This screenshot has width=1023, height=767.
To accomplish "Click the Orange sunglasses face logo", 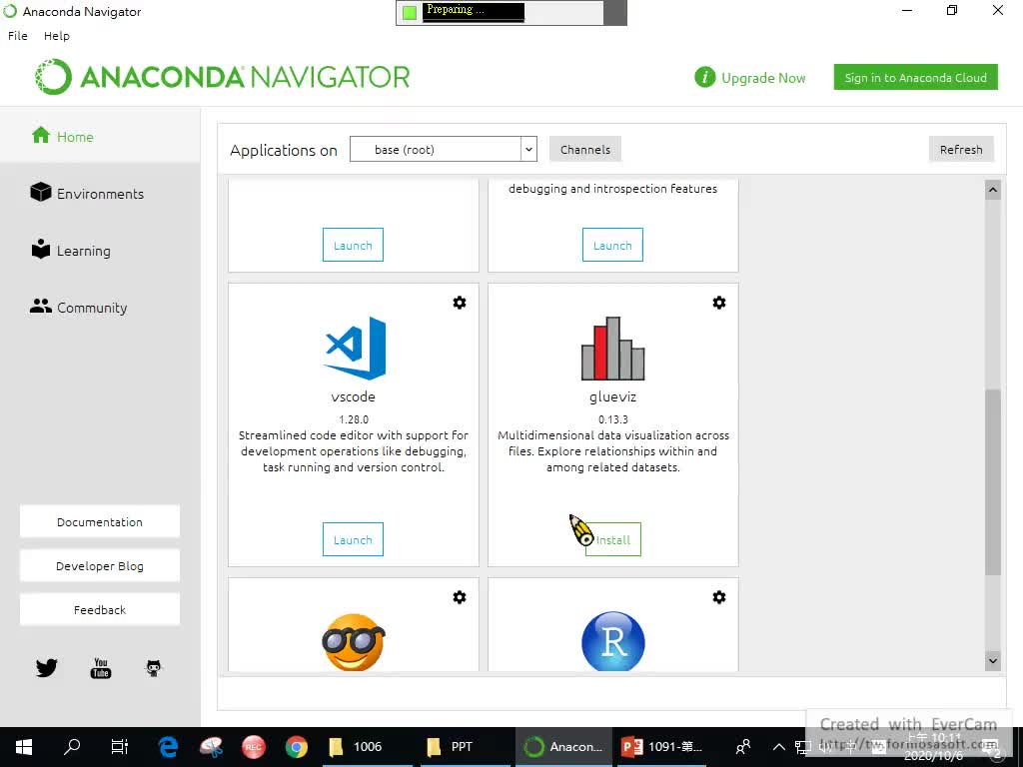I will pyautogui.click(x=354, y=642).
